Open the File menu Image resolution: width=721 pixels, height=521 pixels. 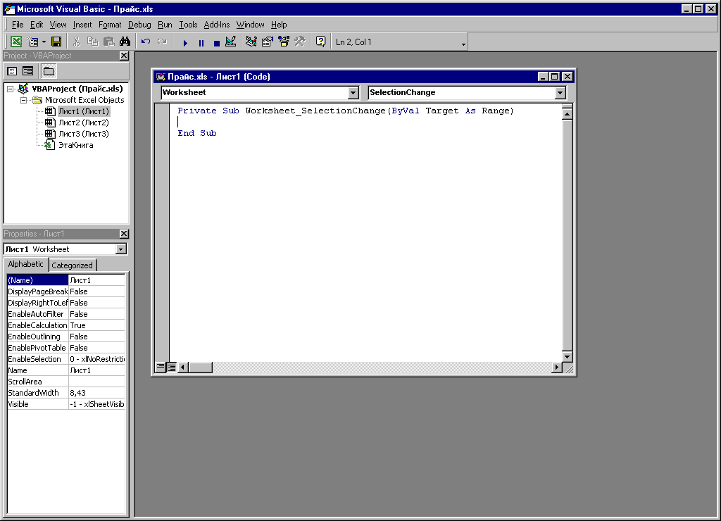coord(18,25)
